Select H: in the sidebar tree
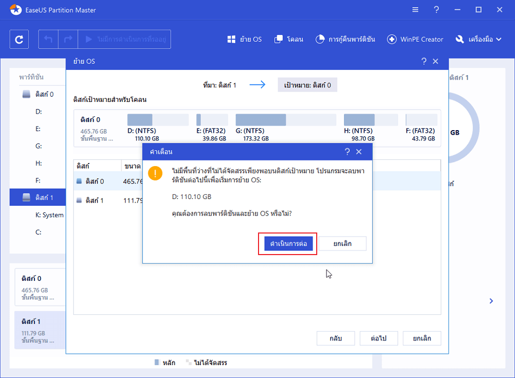 (x=39, y=164)
